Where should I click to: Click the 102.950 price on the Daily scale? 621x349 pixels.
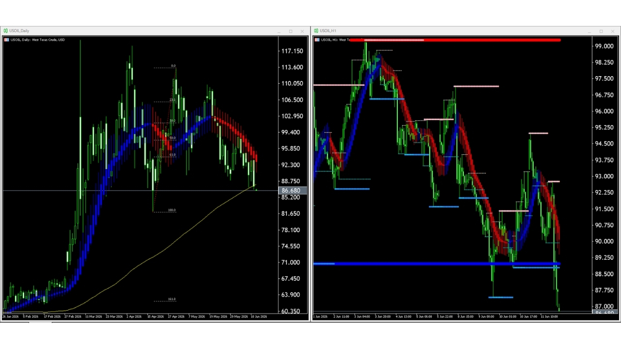[x=292, y=116]
